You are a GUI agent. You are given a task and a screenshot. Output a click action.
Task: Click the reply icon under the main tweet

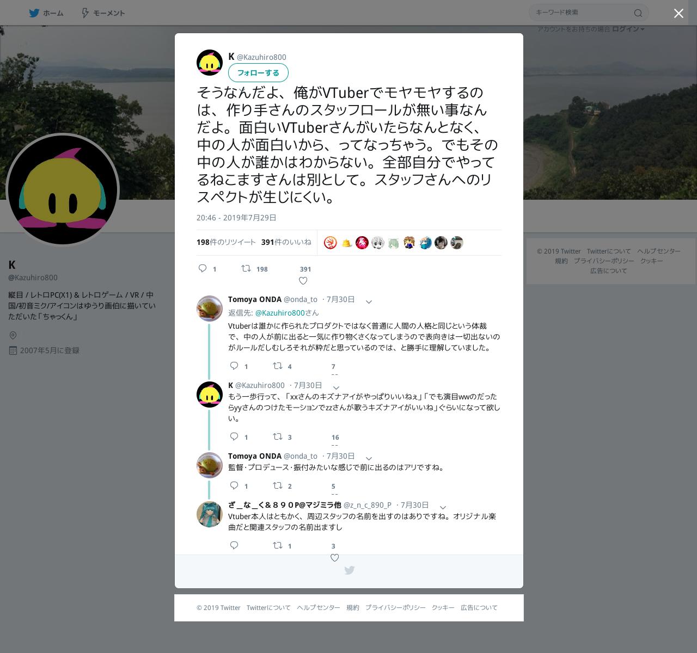(203, 268)
